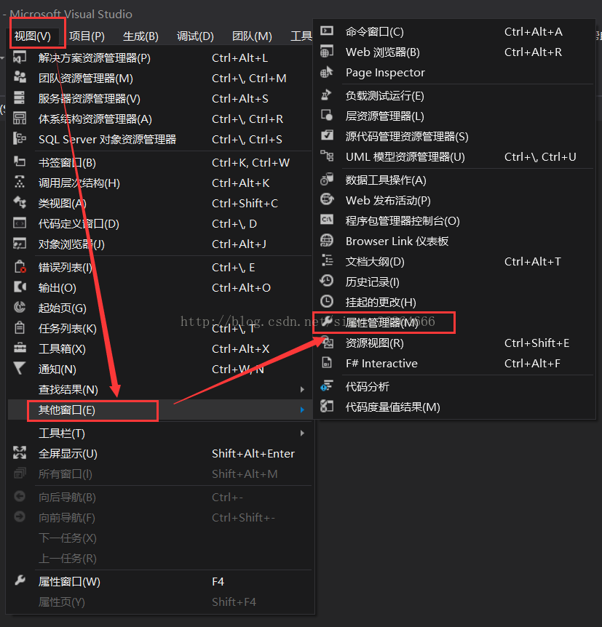Click the Code Definition Window icon (代码定义窗口)
The width and height of the screenshot is (602, 627).
20,223
